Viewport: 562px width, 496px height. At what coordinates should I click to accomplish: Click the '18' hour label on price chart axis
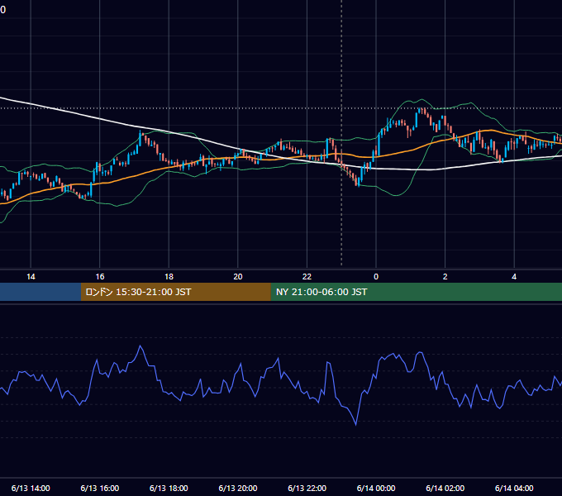169,277
